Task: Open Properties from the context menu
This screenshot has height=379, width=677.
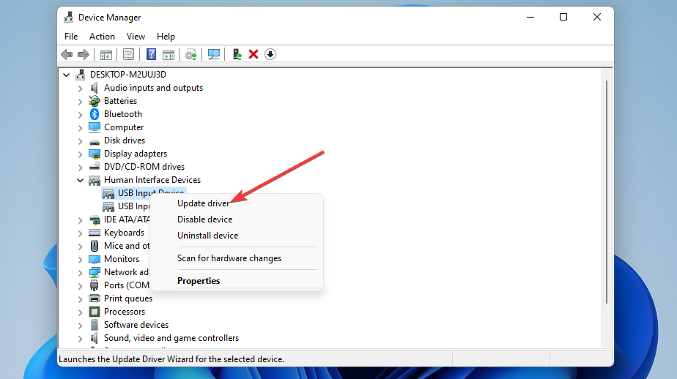Action: pyautogui.click(x=199, y=281)
